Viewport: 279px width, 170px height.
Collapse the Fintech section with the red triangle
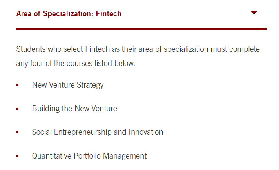pyautogui.click(x=254, y=13)
